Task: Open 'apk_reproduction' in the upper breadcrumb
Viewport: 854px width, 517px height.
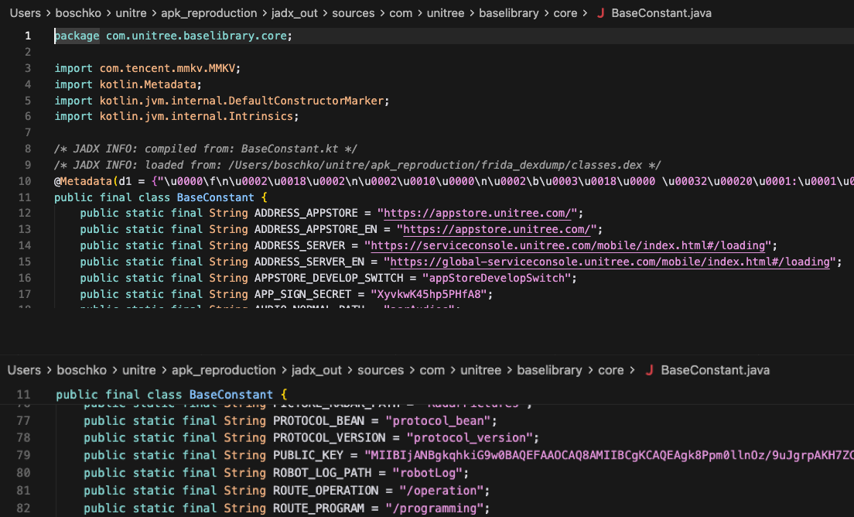Action: tap(209, 13)
